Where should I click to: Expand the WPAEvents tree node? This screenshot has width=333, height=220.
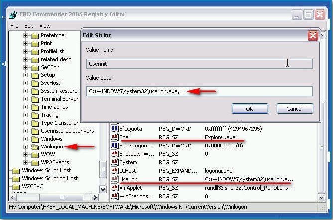[x=25, y=162]
